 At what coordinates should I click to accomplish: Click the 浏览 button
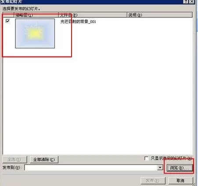coord(180,168)
